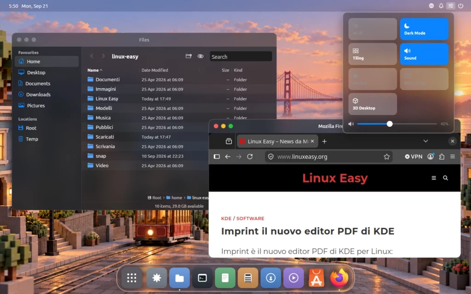This screenshot has width=471, height=294.
Task: Open the notifications bell in top bar
Action: click(x=441, y=6)
